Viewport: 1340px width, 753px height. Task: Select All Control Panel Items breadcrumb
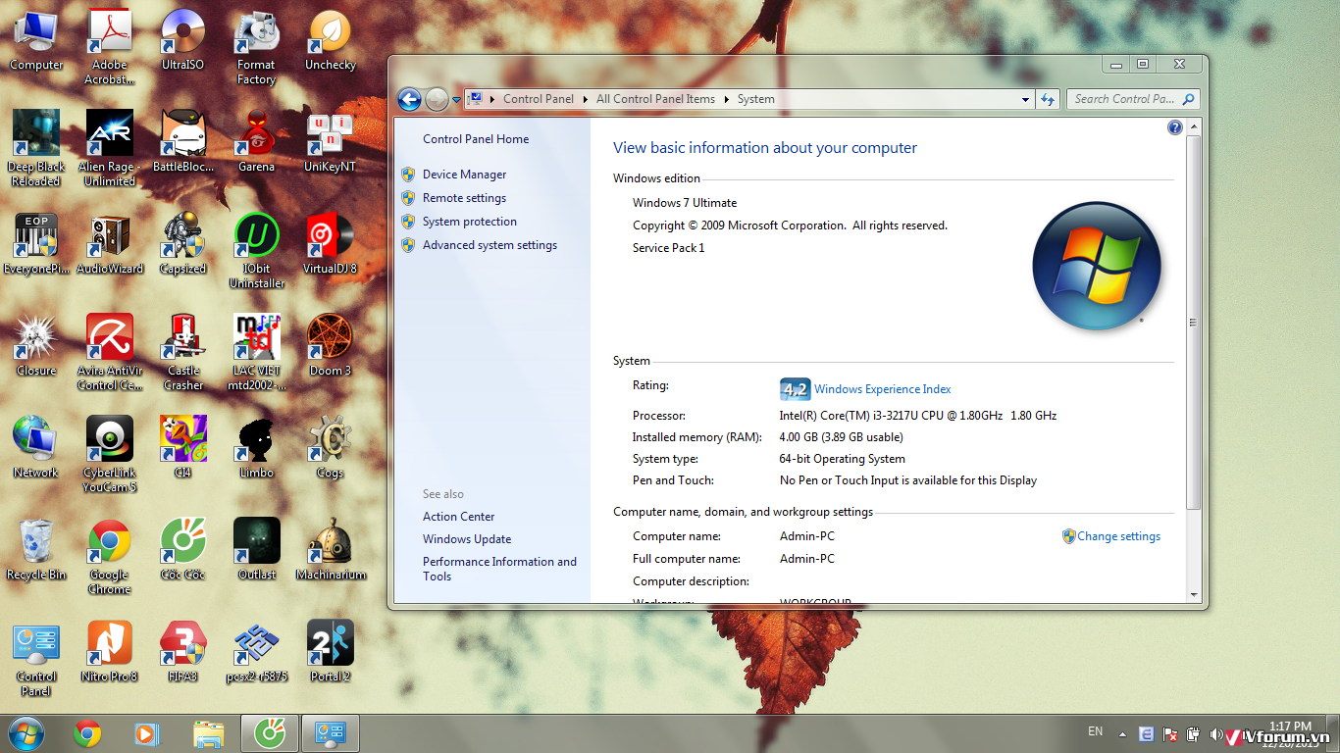tap(655, 99)
